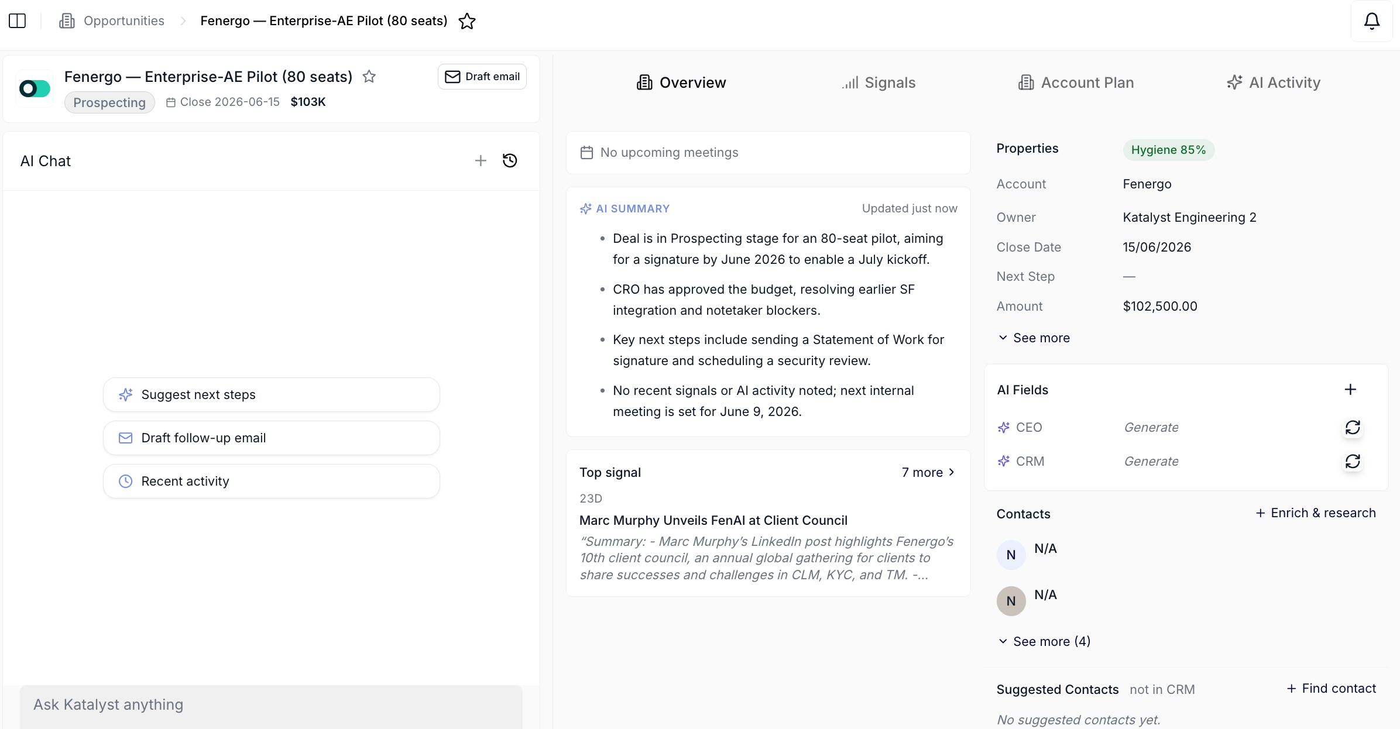Click the calendar icon beside No upcoming meetings
Screen dimensions: 1400x729
tap(586, 153)
